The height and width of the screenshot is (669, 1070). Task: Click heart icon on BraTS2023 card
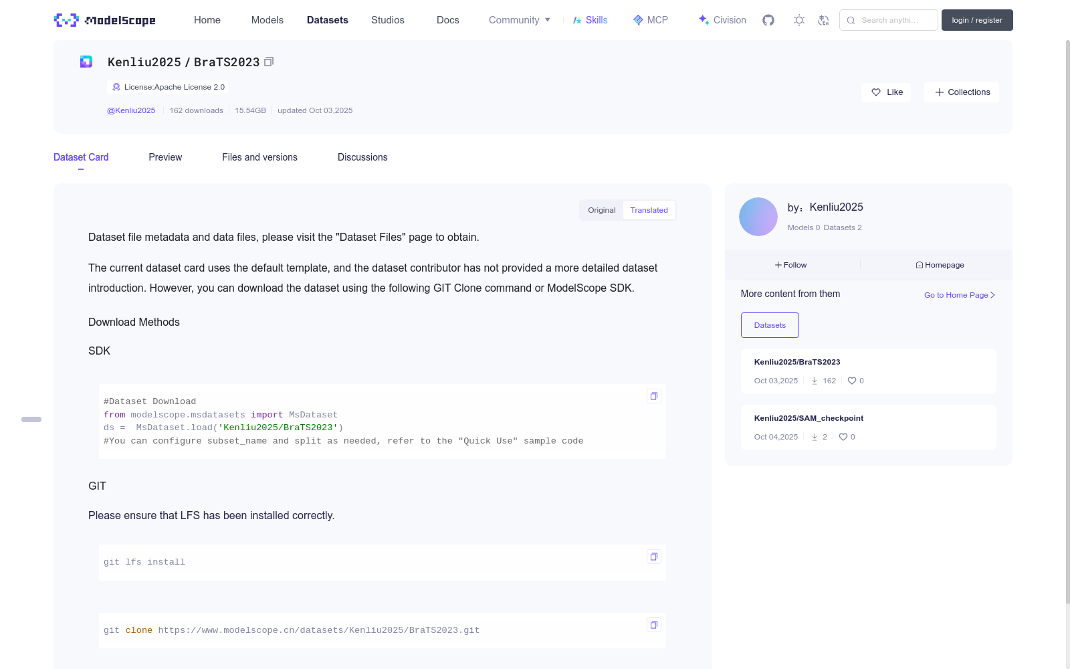852,381
